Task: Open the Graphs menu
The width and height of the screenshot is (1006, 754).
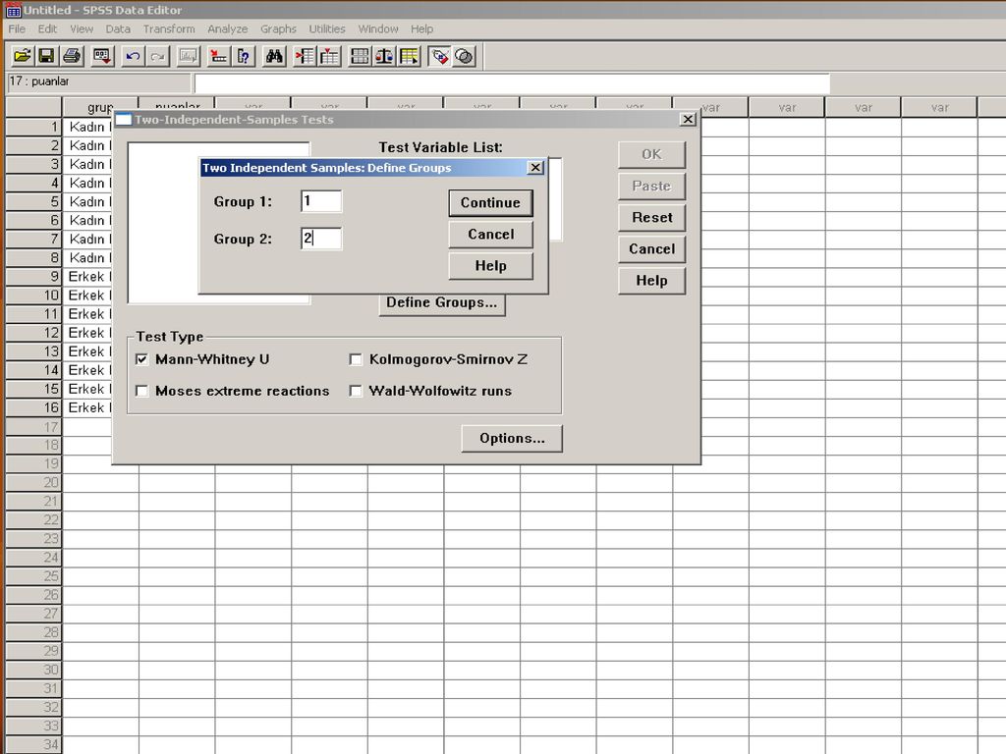Action: pos(278,28)
